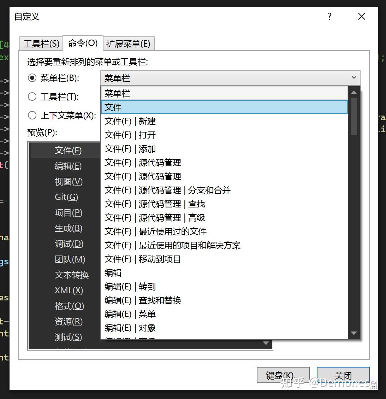Select the 命令(O) tab
This screenshot has width=386, height=399.
82,43
